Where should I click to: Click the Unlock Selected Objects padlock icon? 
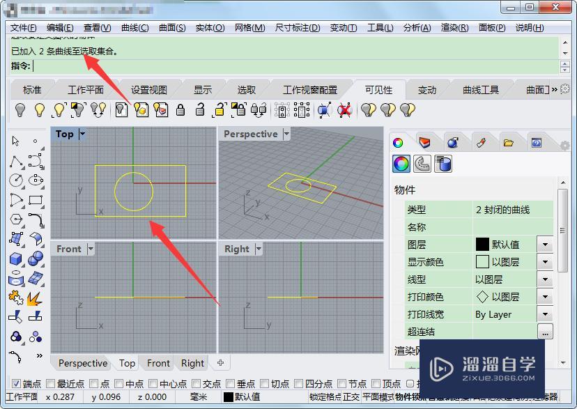(x=220, y=109)
